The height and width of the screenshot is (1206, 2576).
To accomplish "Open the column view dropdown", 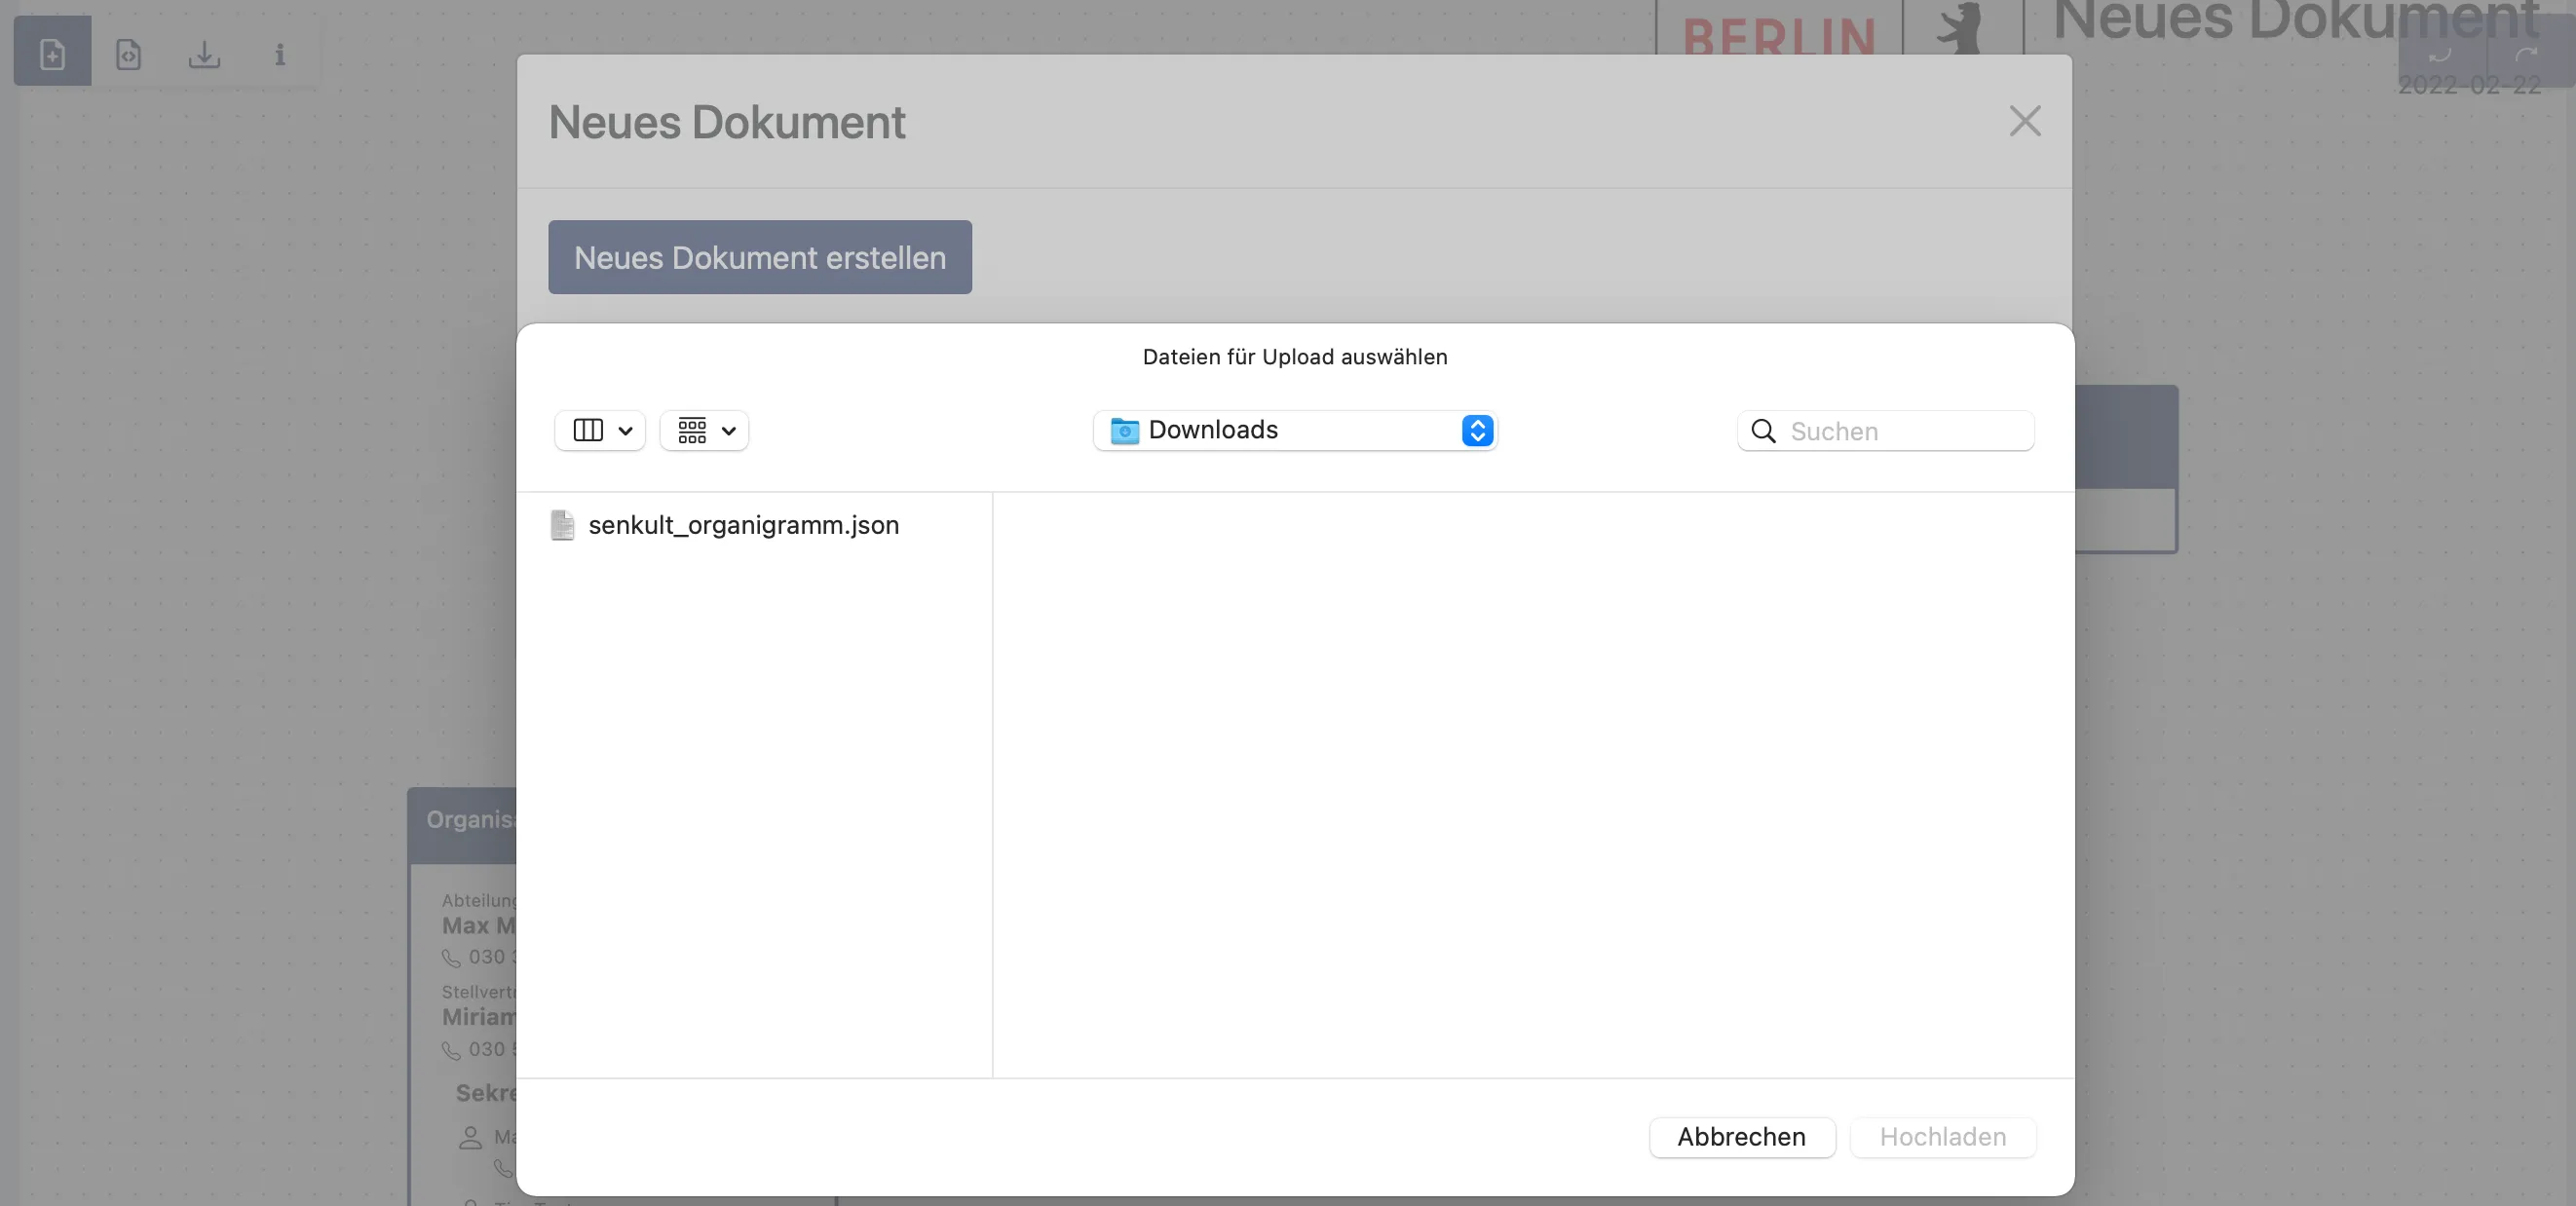I will click(x=600, y=430).
